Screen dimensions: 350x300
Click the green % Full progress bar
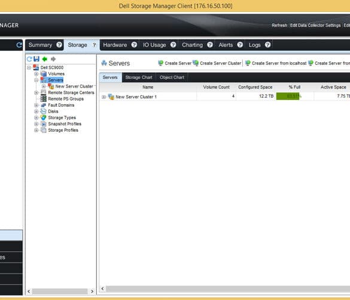[x=288, y=96]
